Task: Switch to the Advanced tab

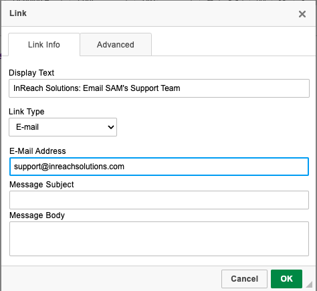Action: (x=116, y=45)
